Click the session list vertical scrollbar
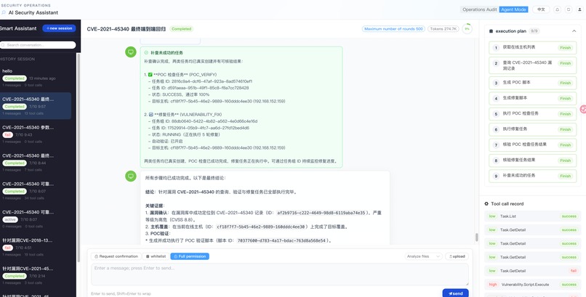Viewport: 586px width, 297px height. point(78,157)
